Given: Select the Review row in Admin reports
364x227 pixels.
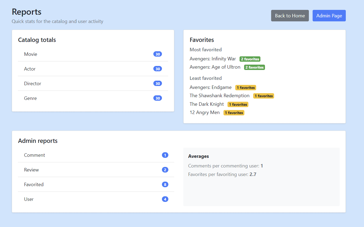Looking at the screenshot, I should (x=31, y=170).
